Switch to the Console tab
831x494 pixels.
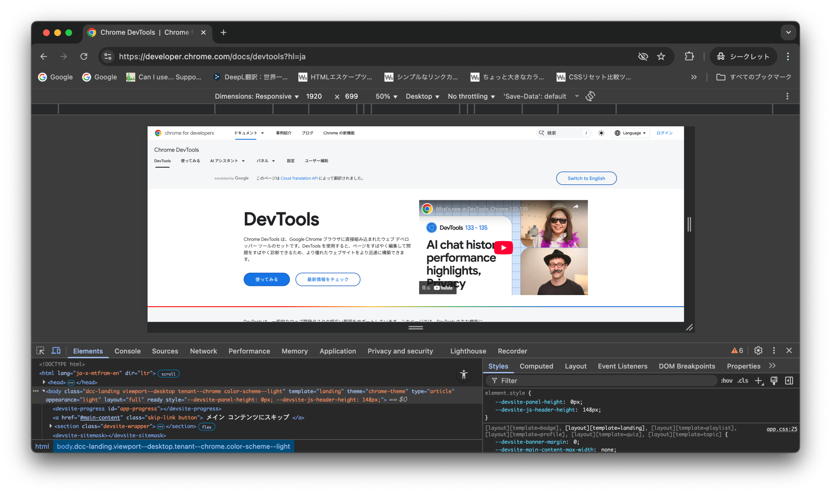click(128, 351)
